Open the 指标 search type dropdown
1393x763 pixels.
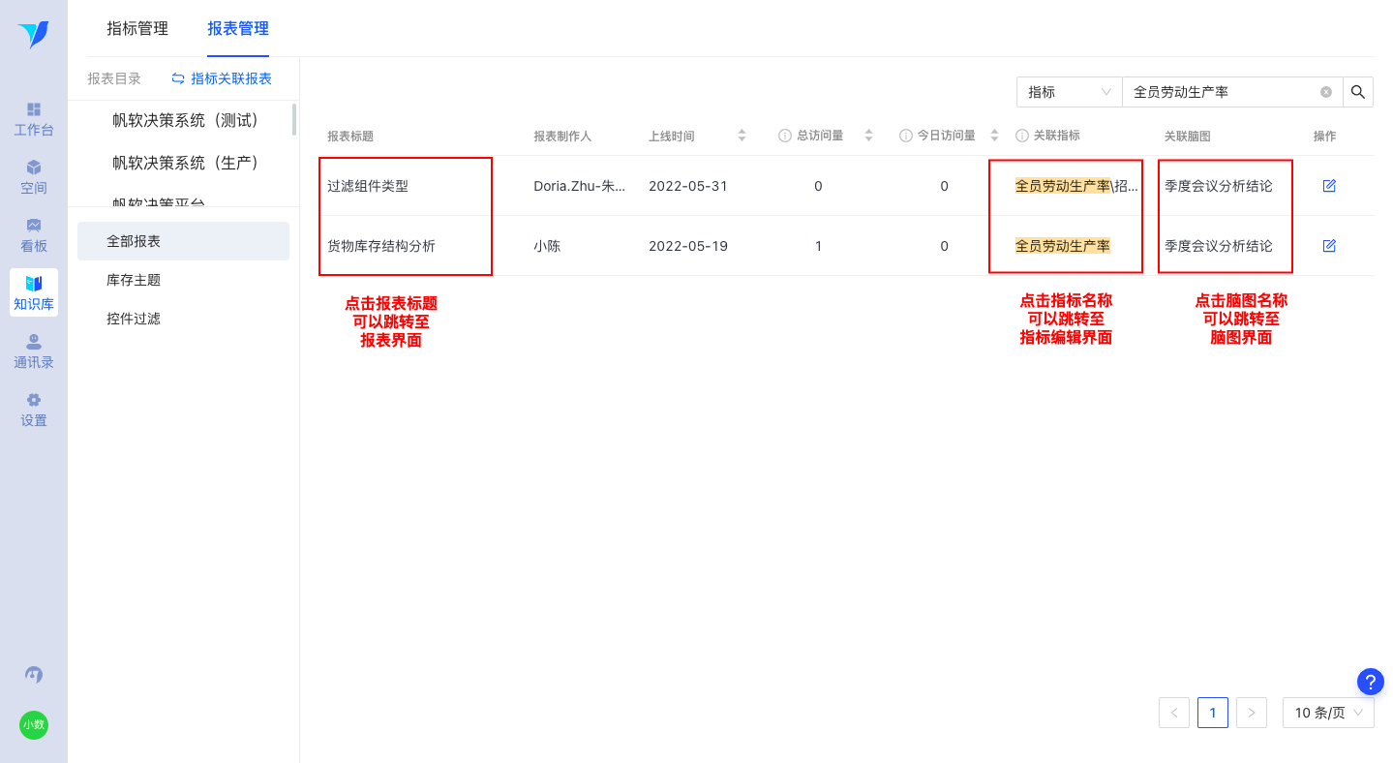(x=1069, y=92)
